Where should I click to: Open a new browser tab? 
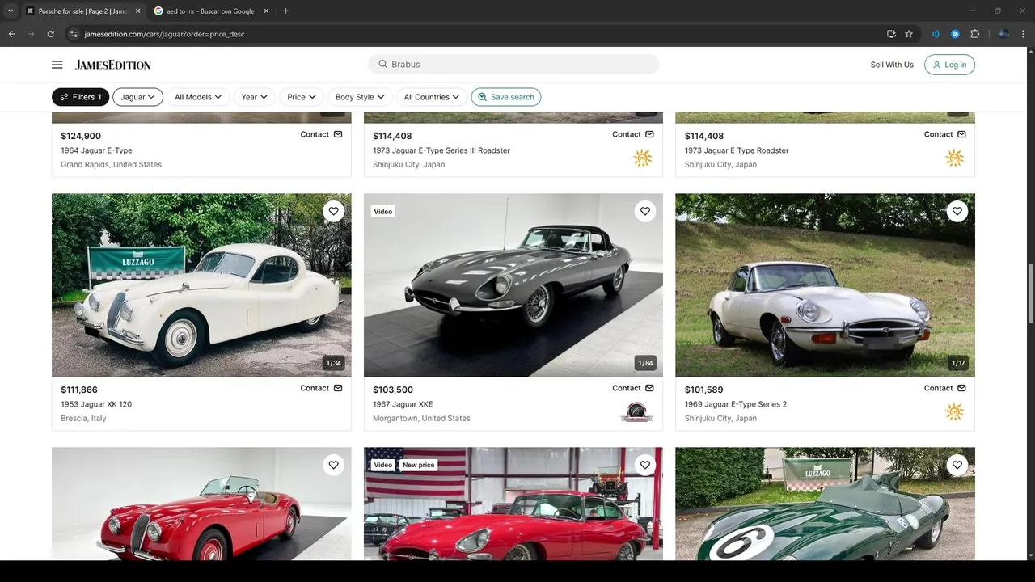[285, 11]
